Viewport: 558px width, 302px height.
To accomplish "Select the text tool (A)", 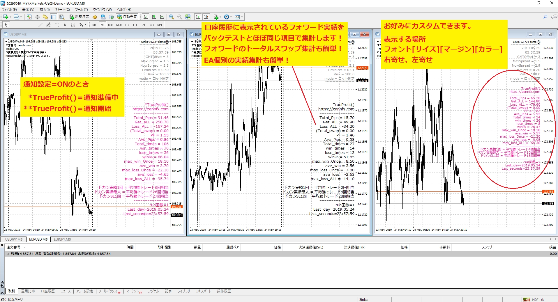I will tap(65, 25).
